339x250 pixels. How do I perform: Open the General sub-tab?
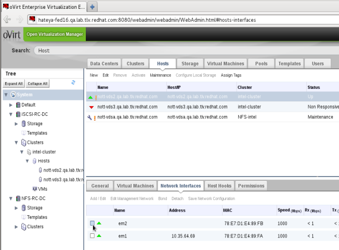(x=100, y=186)
